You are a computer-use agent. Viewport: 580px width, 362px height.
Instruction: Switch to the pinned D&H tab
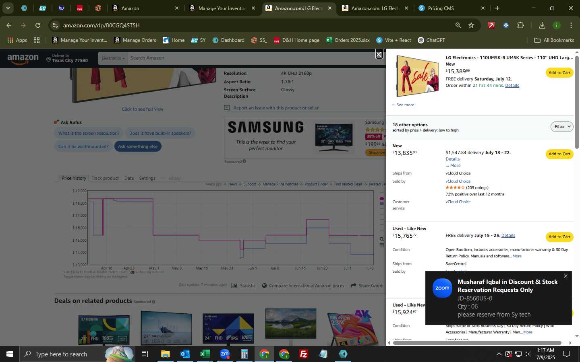[x=79, y=8]
